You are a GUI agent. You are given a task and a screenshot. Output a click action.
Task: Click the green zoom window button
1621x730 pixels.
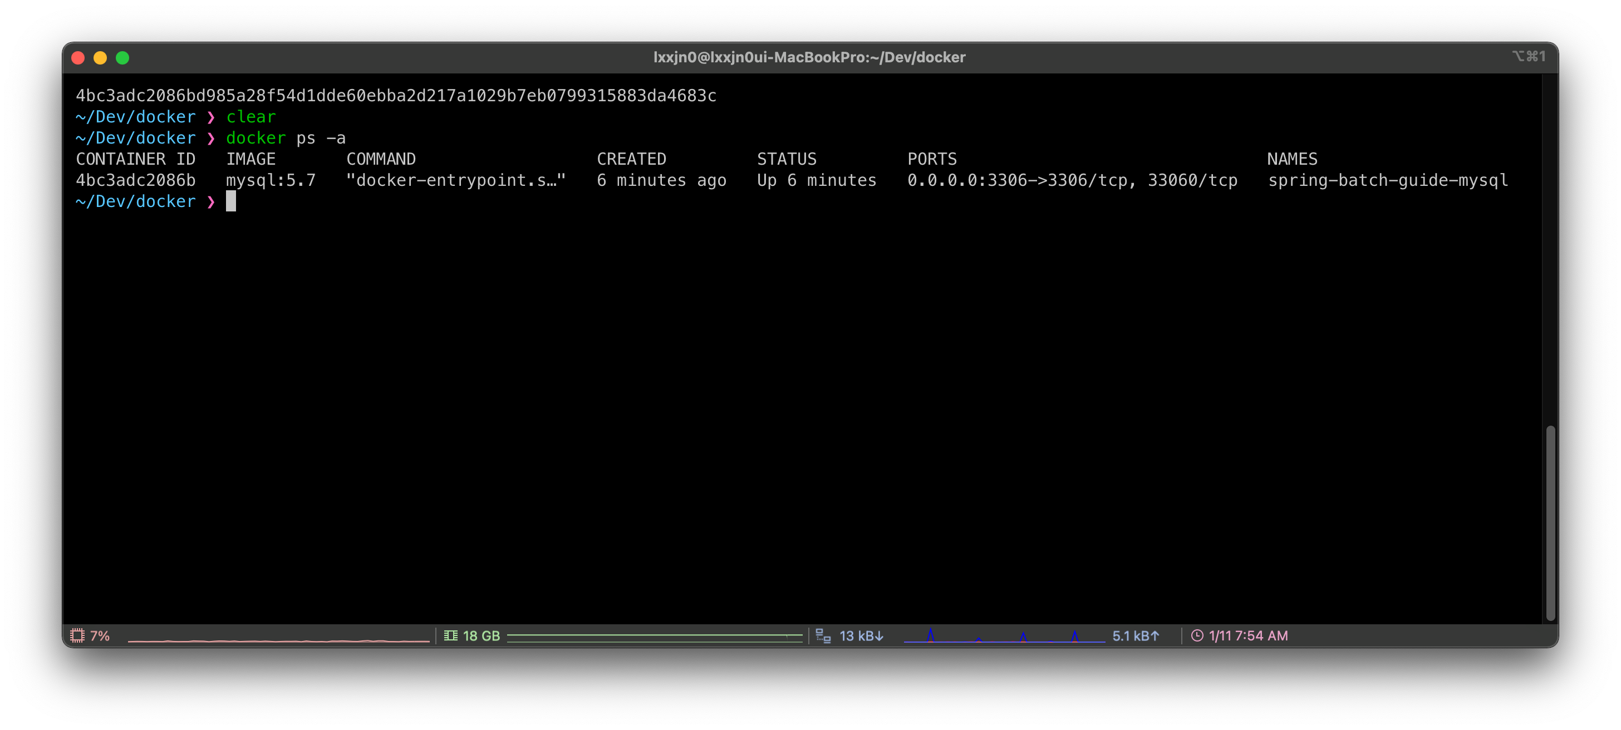122,58
